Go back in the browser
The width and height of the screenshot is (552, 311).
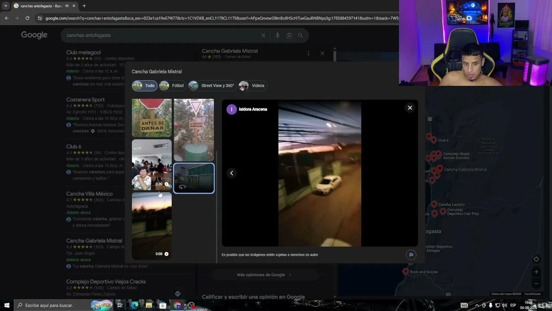(6, 18)
